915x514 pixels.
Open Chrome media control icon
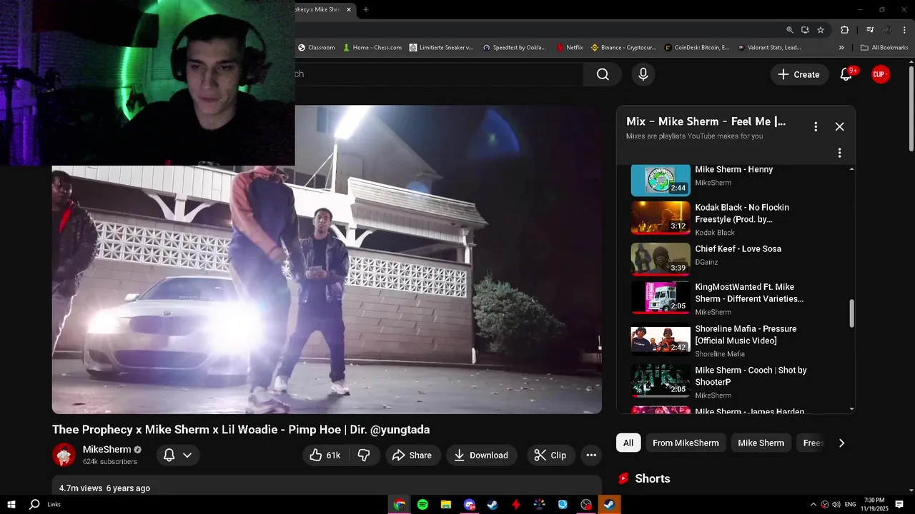(870, 30)
